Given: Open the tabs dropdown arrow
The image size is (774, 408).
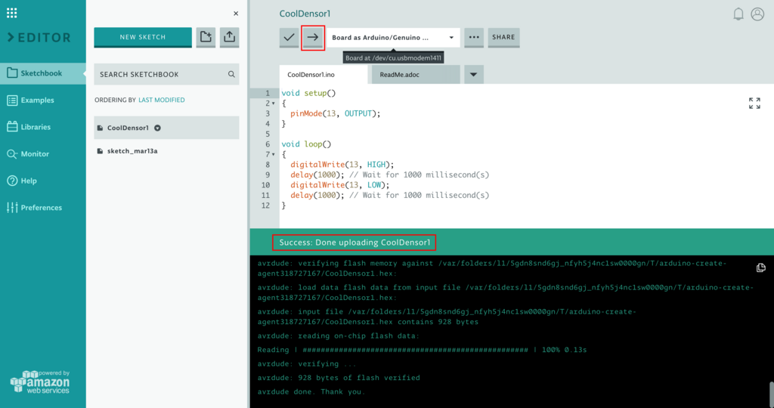Looking at the screenshot, I should [474, 75].
